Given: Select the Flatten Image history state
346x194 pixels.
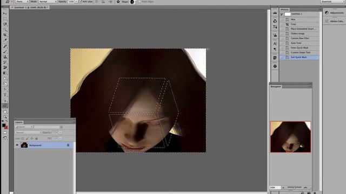Looking at the screenshot, I should pos(300,33).
